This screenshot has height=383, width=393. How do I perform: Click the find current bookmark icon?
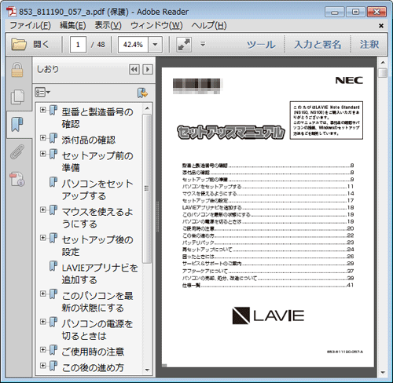(142, 93)
